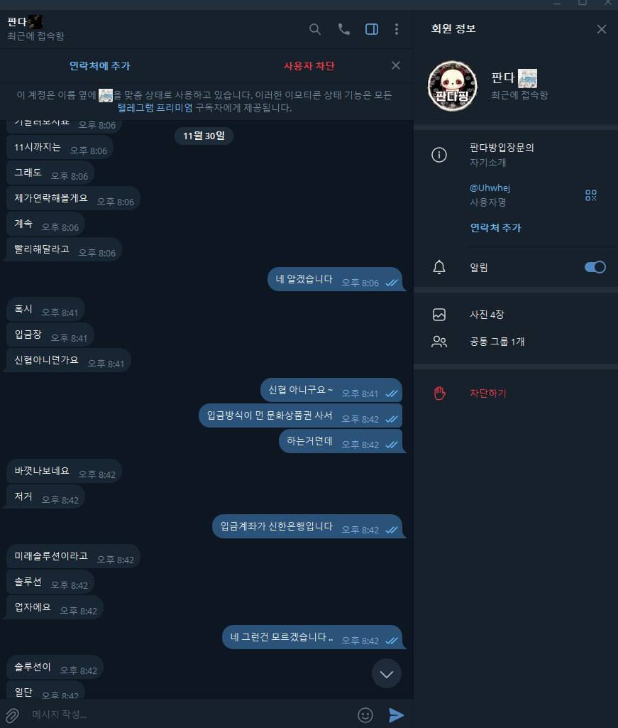Start a voice call with phone icon
The height and width of the screenshot is (728, 618).
click(344, 29)
